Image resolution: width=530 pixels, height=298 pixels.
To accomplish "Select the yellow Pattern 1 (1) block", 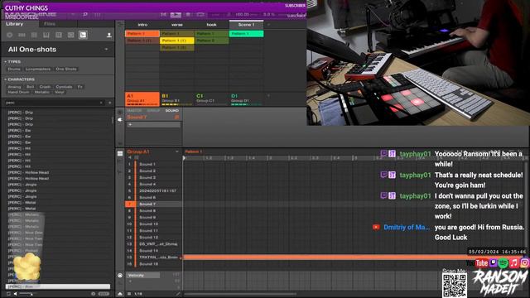I will 176,41.
